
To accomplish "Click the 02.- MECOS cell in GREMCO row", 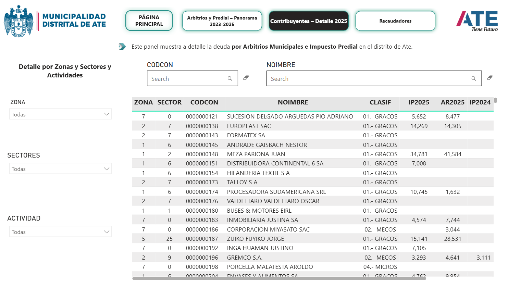I will click(380, 258).
